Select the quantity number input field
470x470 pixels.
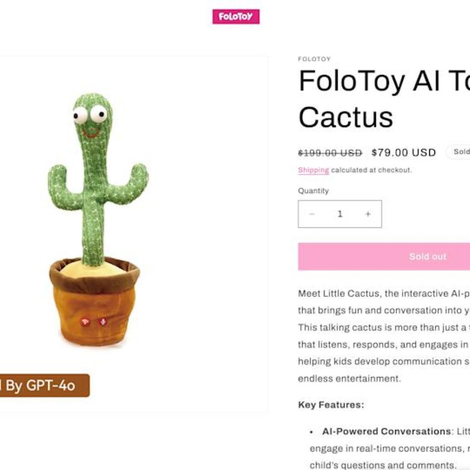340,213
